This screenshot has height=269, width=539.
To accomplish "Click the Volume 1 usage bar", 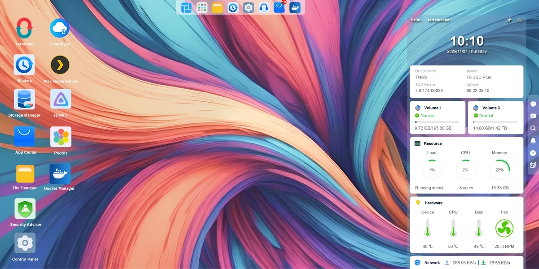I will 437,122.
